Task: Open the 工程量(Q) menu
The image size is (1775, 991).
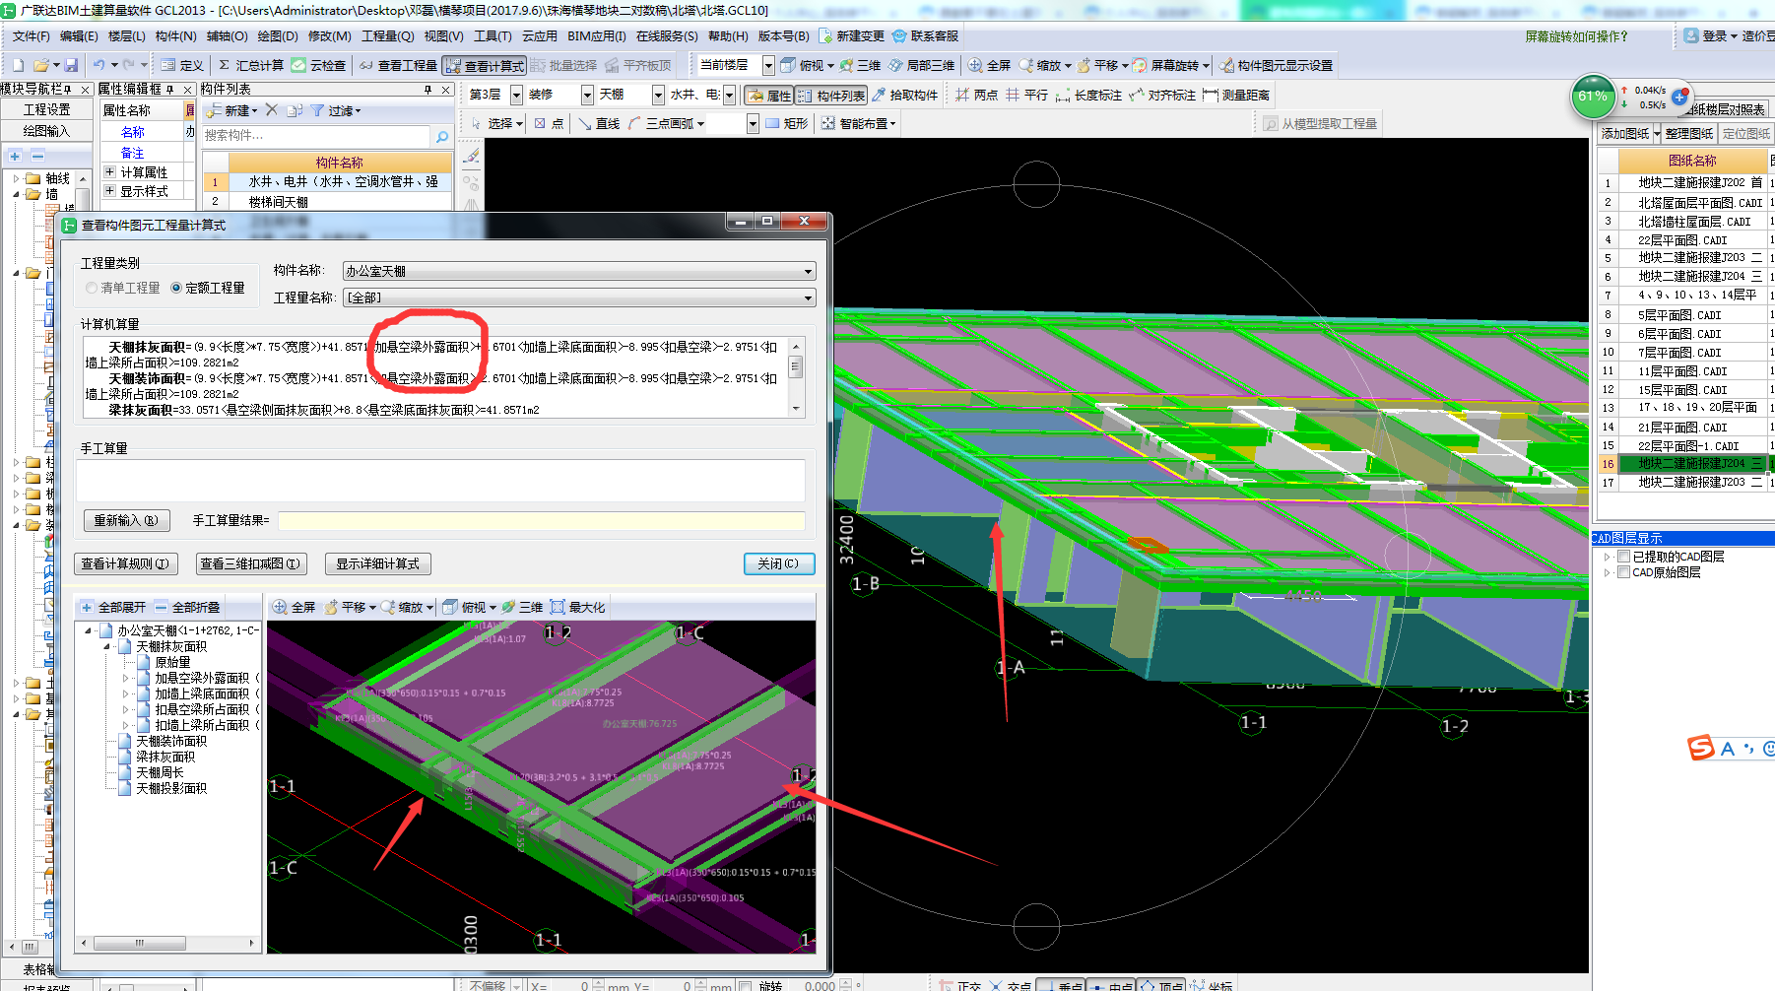Action: [388, 36]
